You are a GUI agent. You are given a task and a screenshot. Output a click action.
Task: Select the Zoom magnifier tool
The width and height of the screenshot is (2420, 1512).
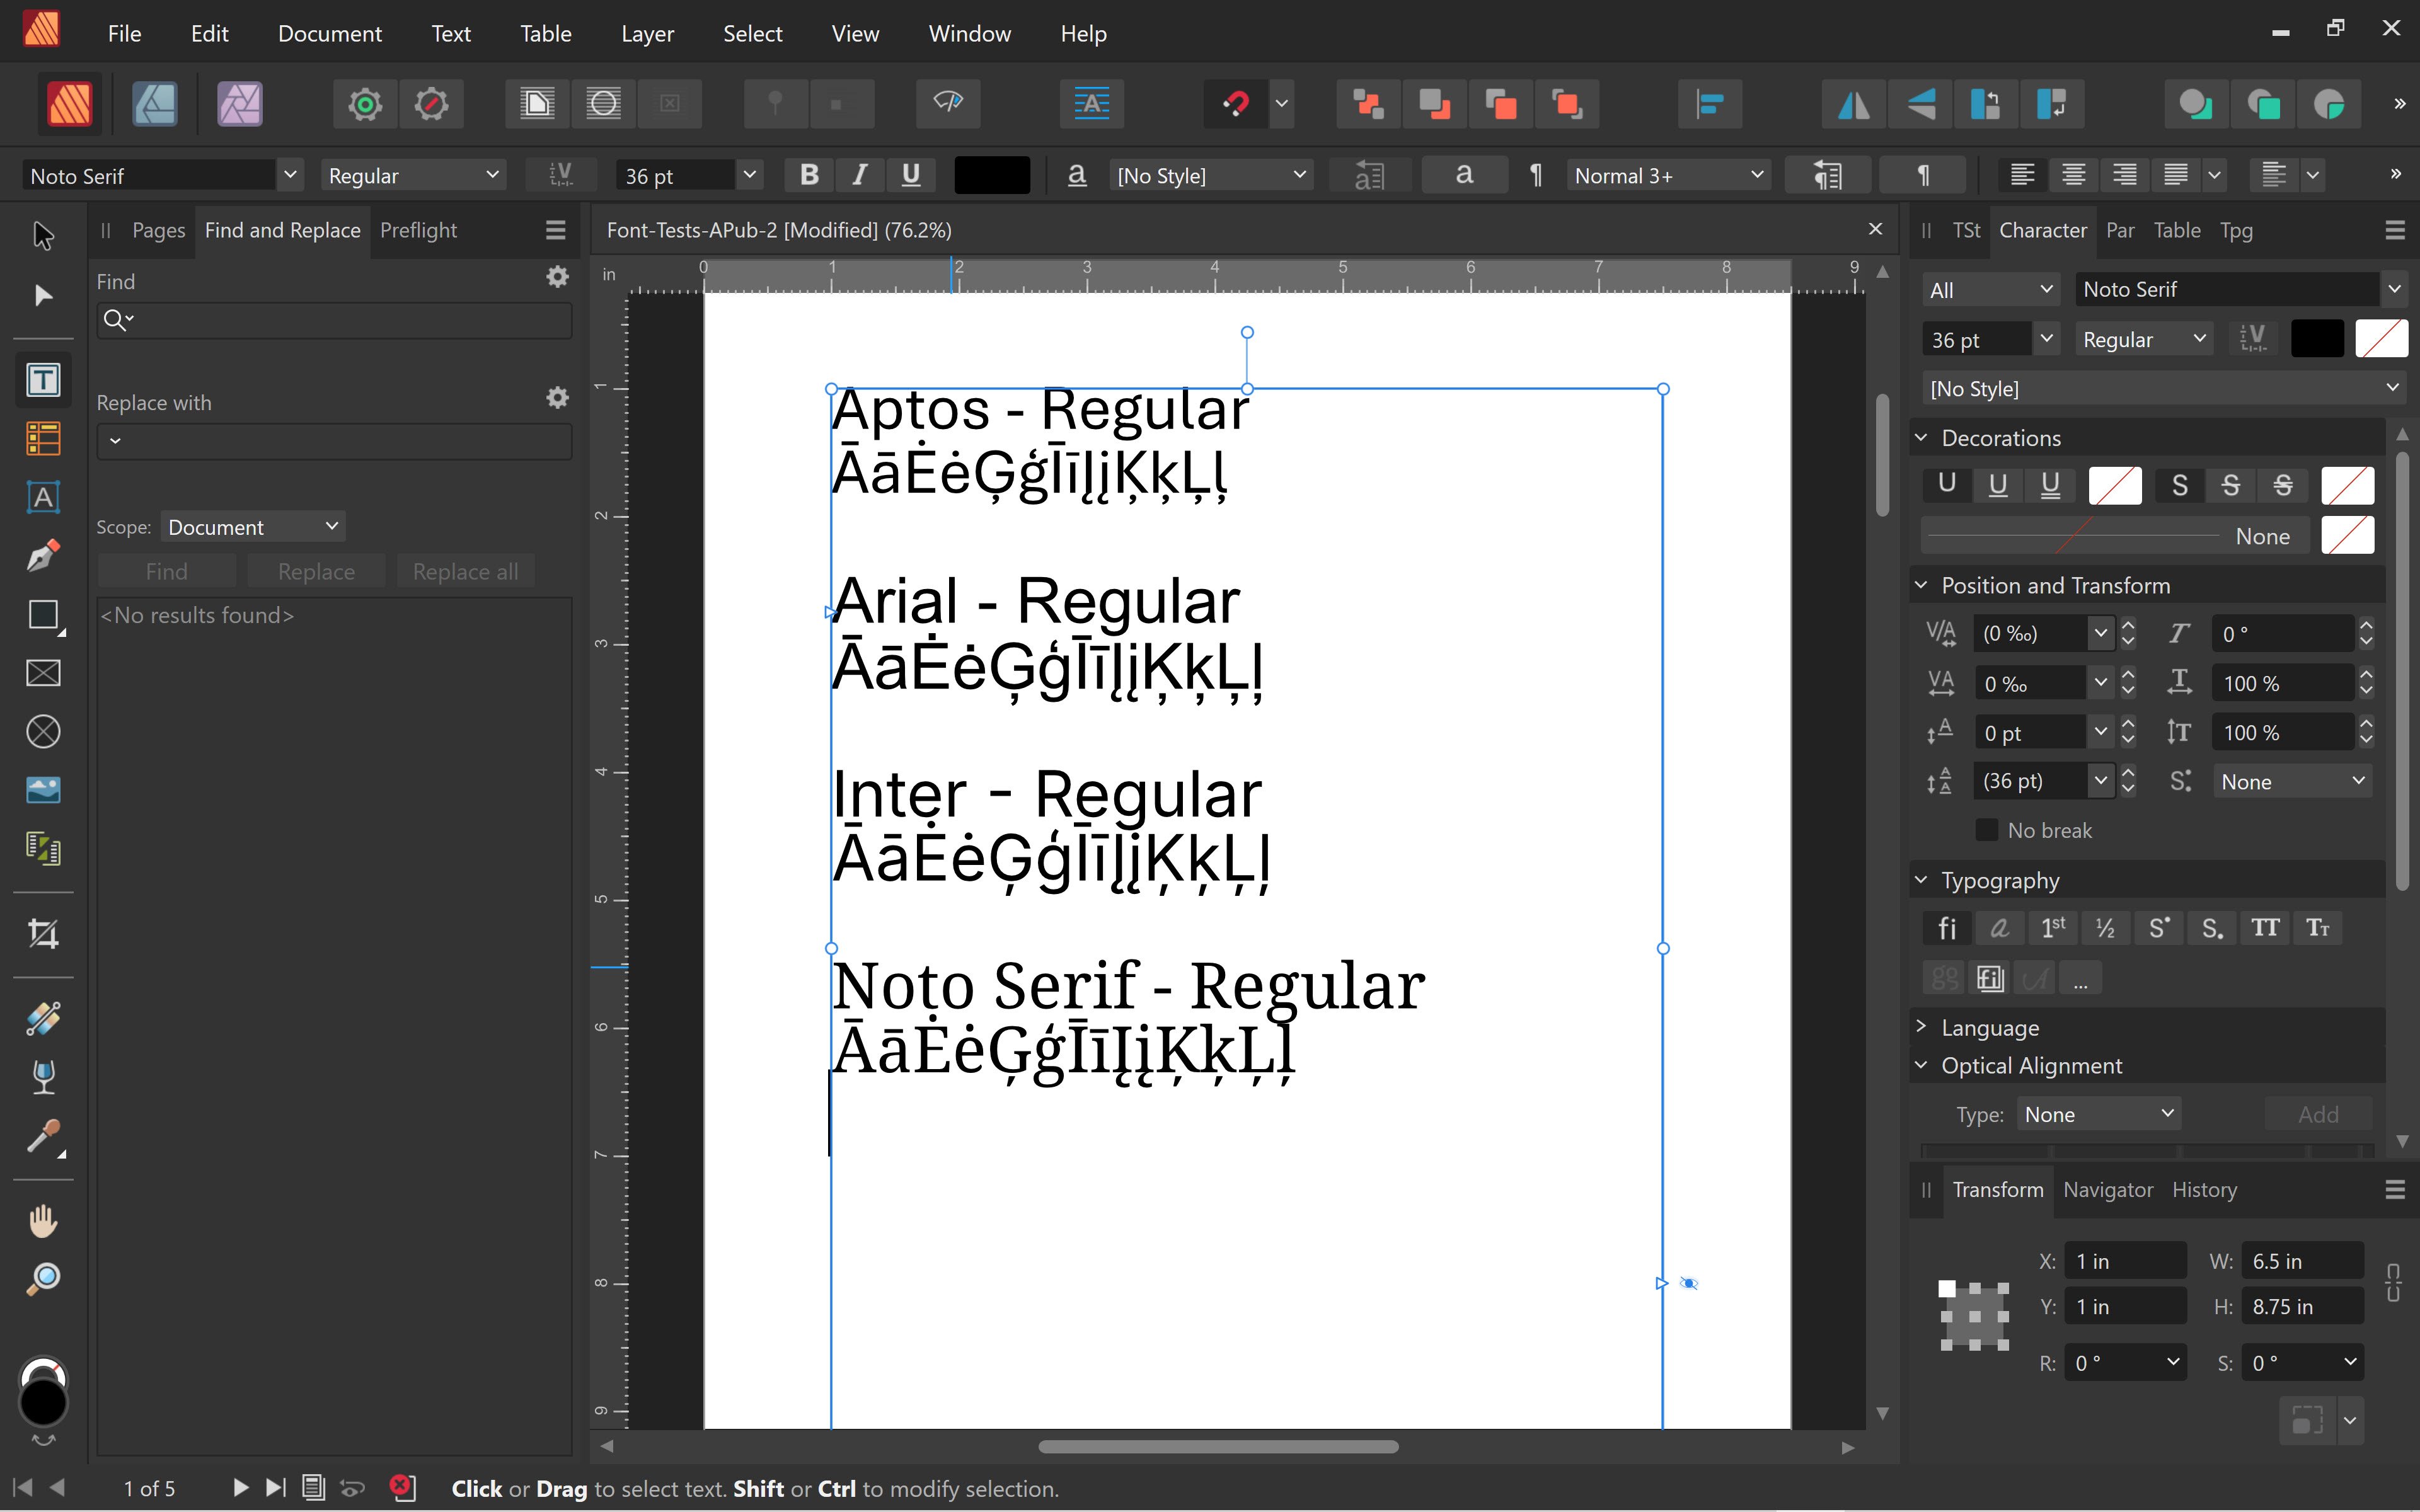coord(43,1279)
